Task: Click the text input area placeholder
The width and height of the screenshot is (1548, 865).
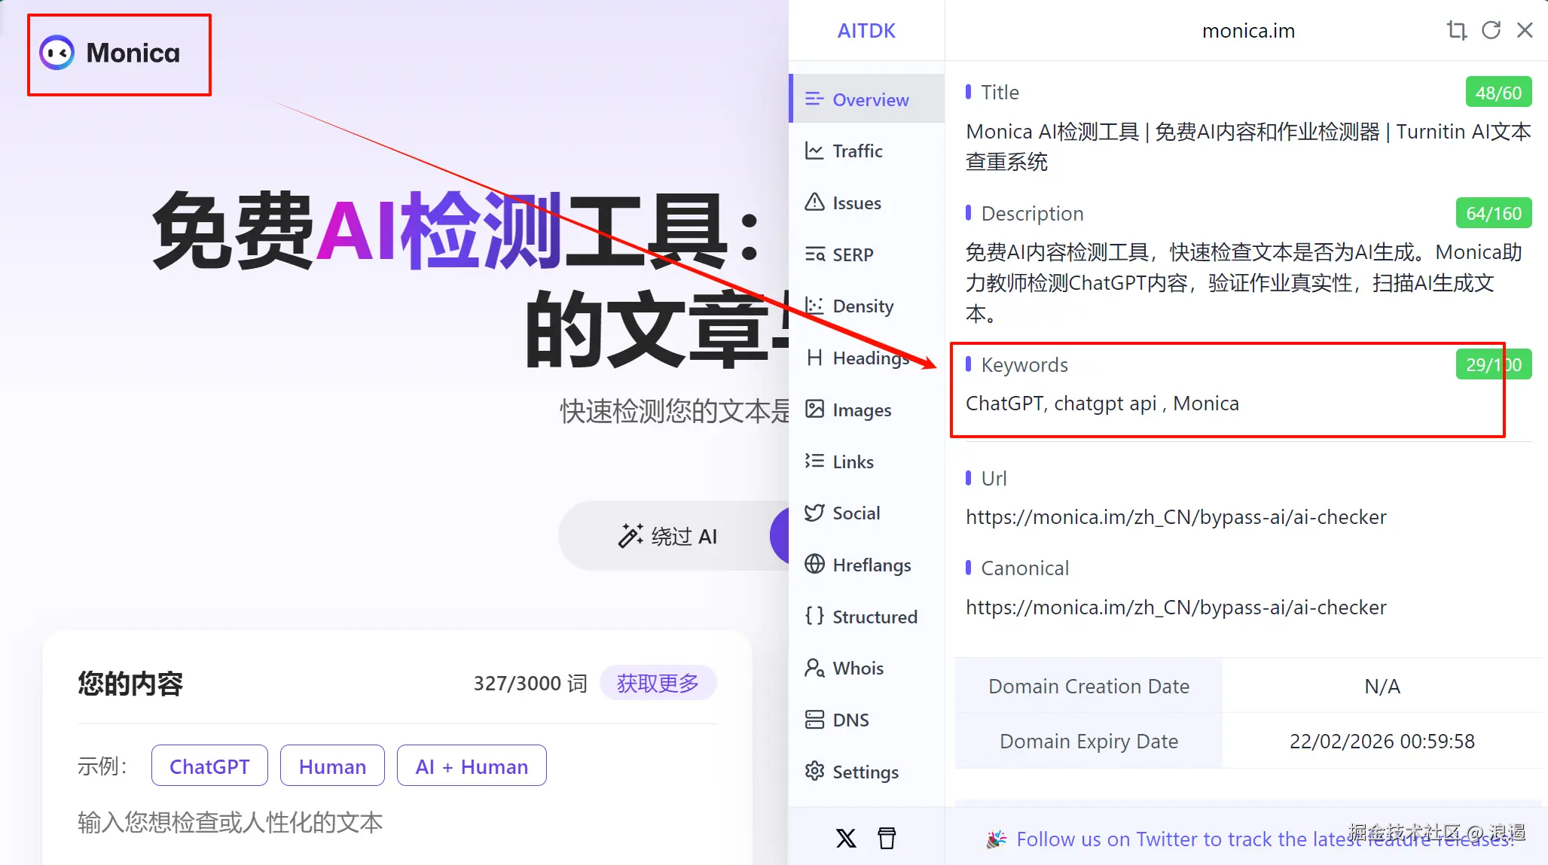Action: coord(231,823)
